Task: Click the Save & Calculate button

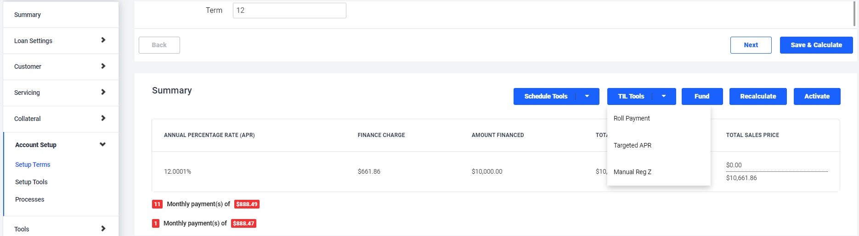Action: pos(816,45)
